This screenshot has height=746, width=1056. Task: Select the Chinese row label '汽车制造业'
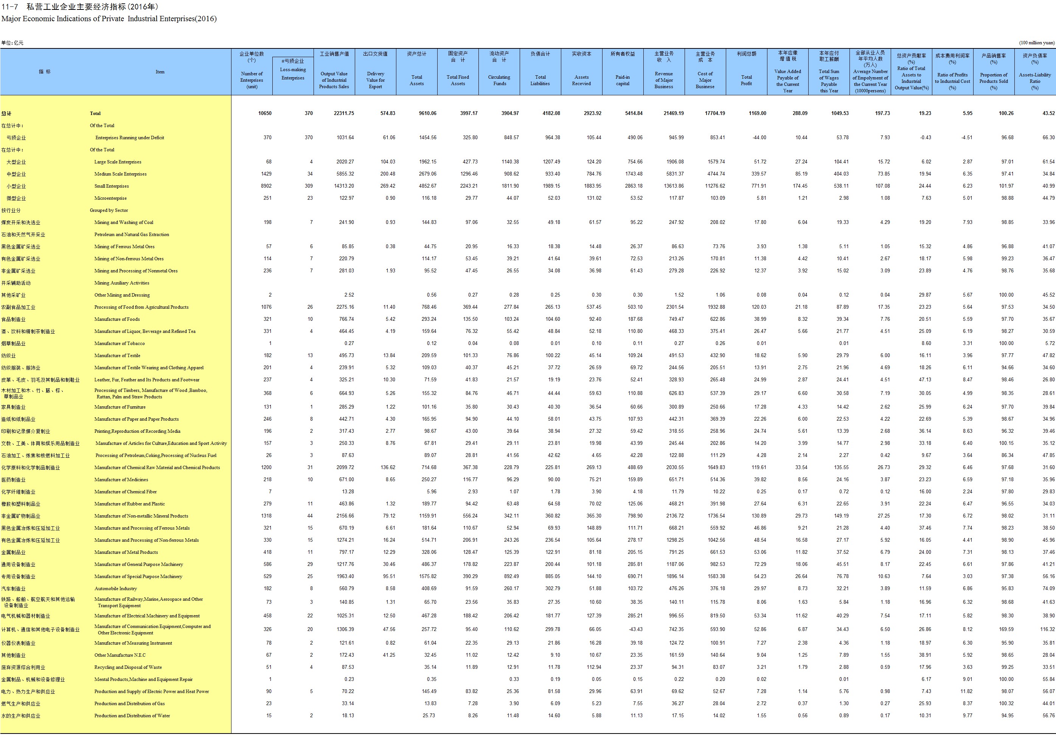tap(13, 589)
